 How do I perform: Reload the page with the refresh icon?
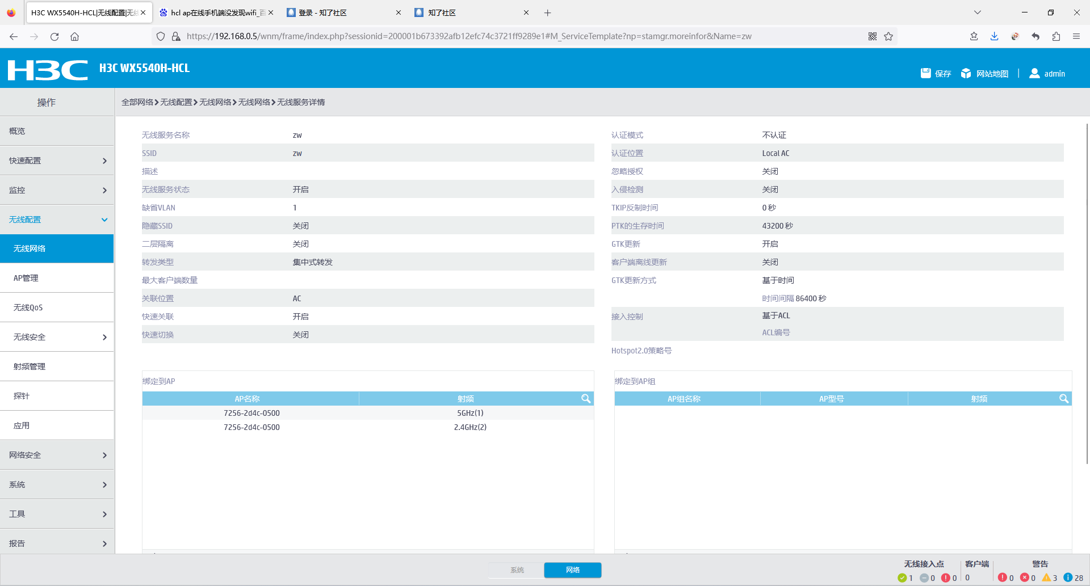[54, 36]
